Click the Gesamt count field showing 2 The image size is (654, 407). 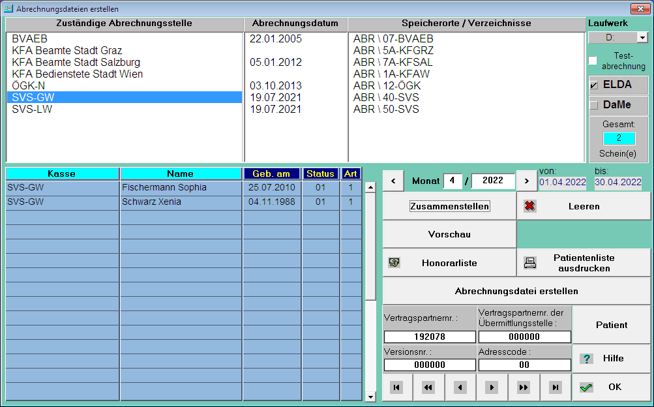[x=619, y=138]
